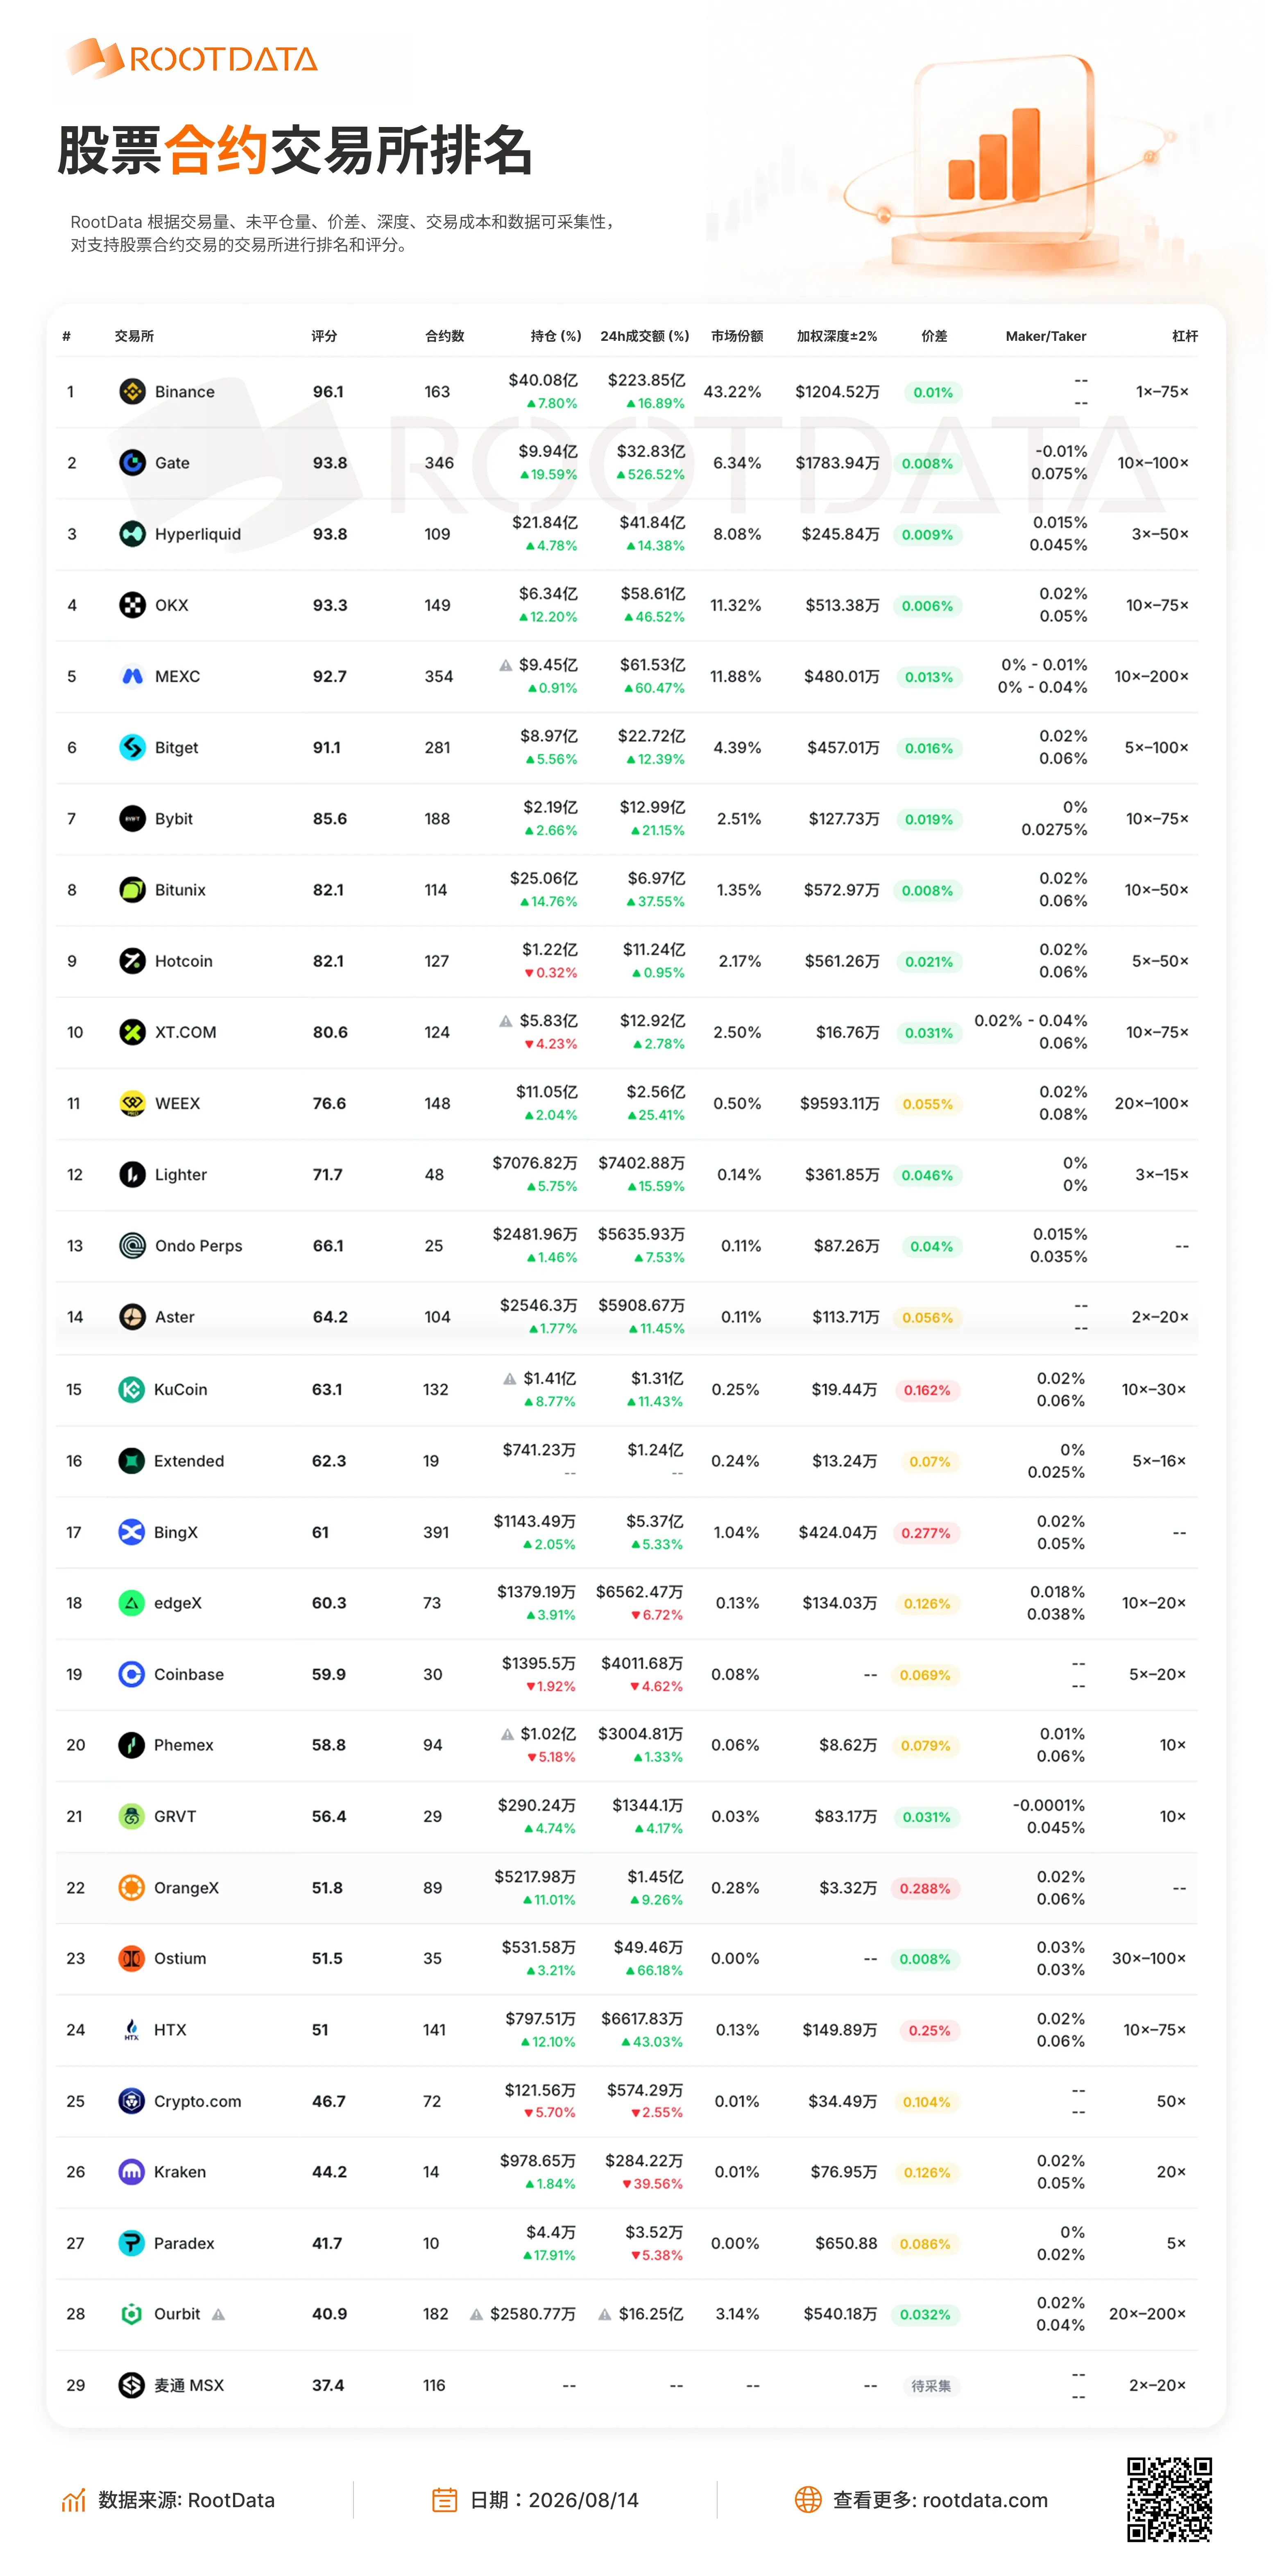The image size is (1273, 2576).
Task: Click the Ondo Perps logo icon
Action: [132, 1245]
